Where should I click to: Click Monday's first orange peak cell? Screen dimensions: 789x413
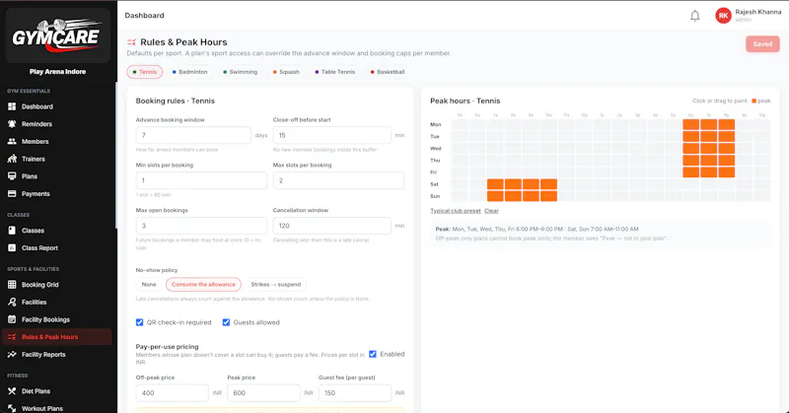[x=691, y=124]
